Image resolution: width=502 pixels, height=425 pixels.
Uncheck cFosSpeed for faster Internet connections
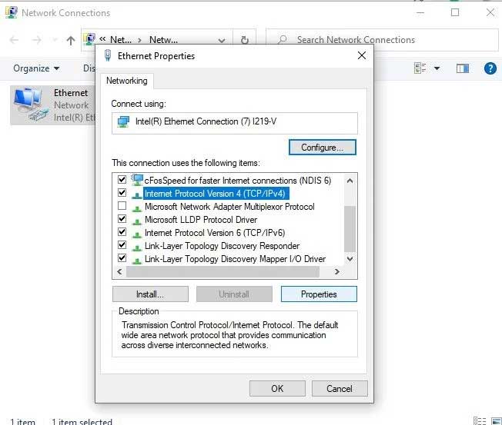122,179
